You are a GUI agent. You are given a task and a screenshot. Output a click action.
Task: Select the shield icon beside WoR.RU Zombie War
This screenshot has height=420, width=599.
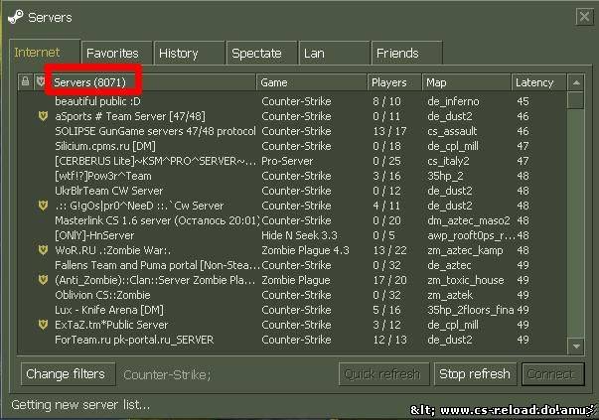pos(43,250)
